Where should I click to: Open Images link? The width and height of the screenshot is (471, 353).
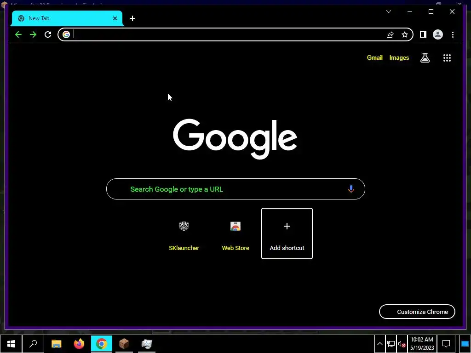click(x=399, y=57)
